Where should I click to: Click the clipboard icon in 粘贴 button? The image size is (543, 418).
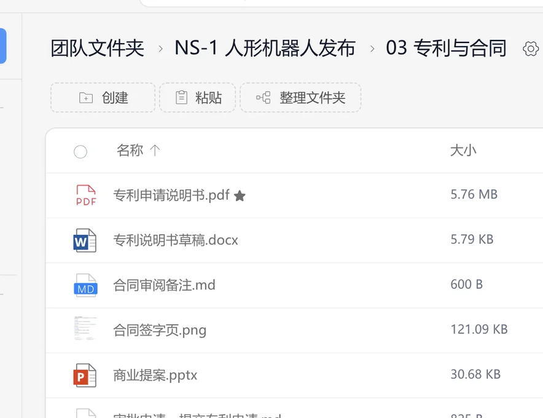point(181,97)
